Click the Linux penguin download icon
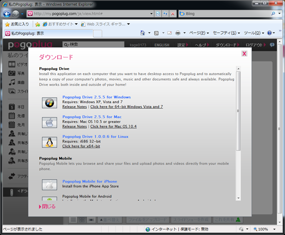The width and height of the screenshot is (285, 235). coord(49,142)
